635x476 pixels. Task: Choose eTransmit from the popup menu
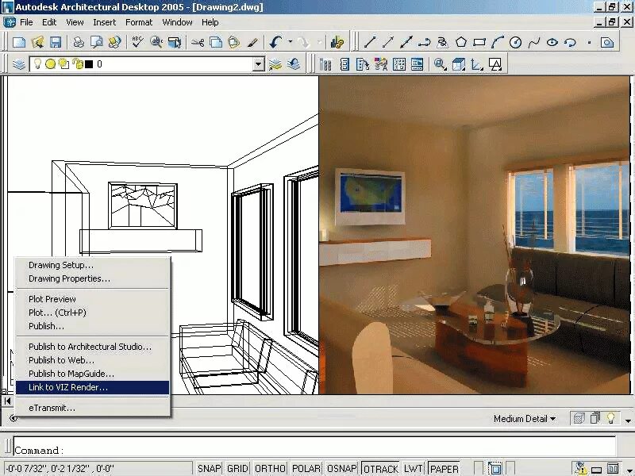(x=92, y=408)
